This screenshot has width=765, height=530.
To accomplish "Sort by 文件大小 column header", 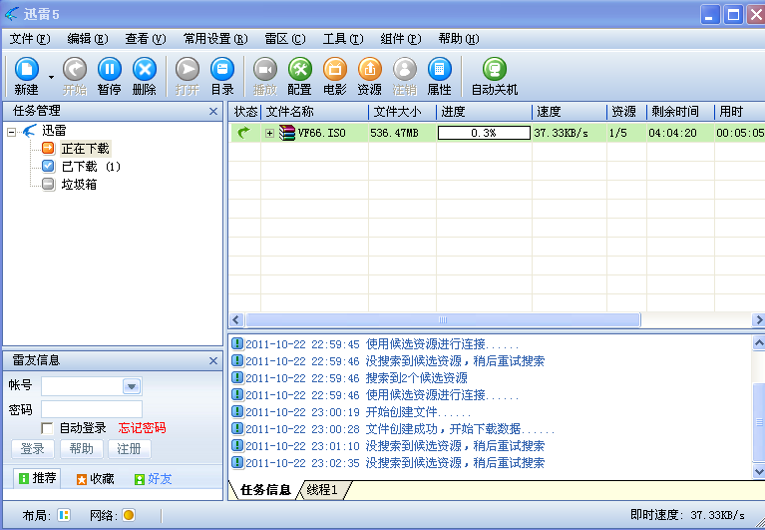I will [402, 112].
